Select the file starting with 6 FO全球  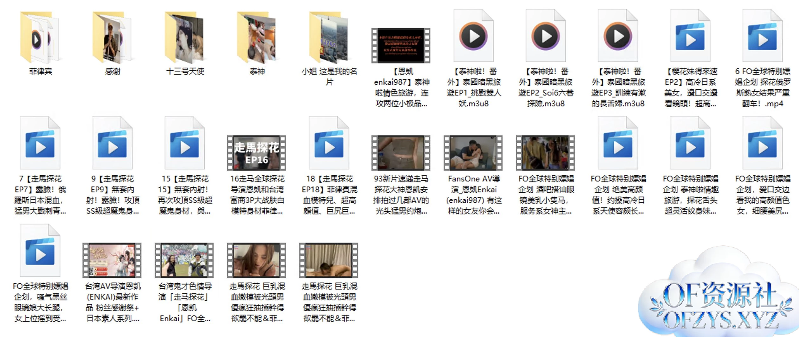[762, 36]
